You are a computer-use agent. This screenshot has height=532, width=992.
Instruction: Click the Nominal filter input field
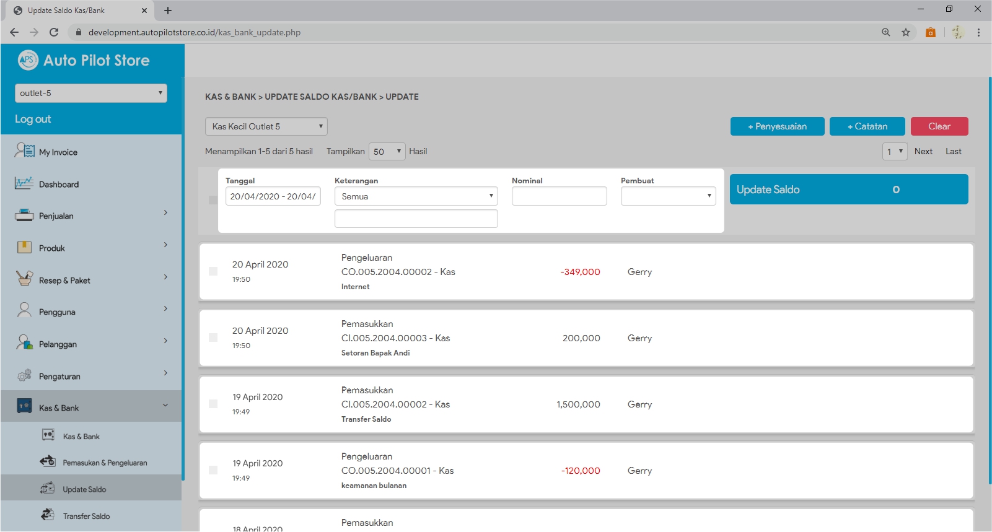click(559, 196)
